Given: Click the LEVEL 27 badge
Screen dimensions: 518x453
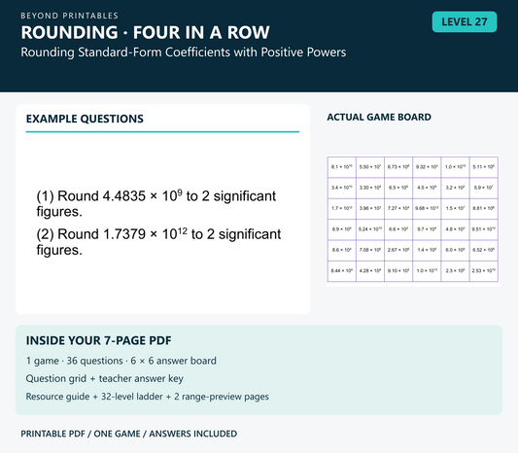Looking at the screenshot, I should click(x=465, y=21).
